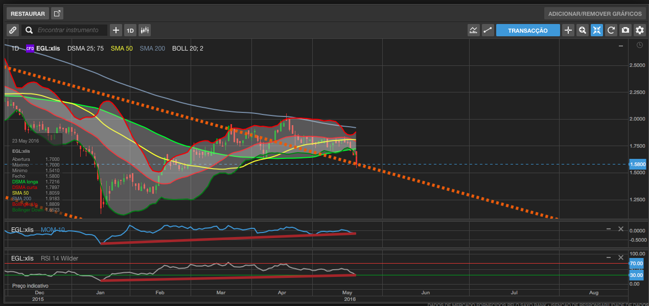
Task: Activate the zoom-in magnifier tool
Action: coord(583,30)
